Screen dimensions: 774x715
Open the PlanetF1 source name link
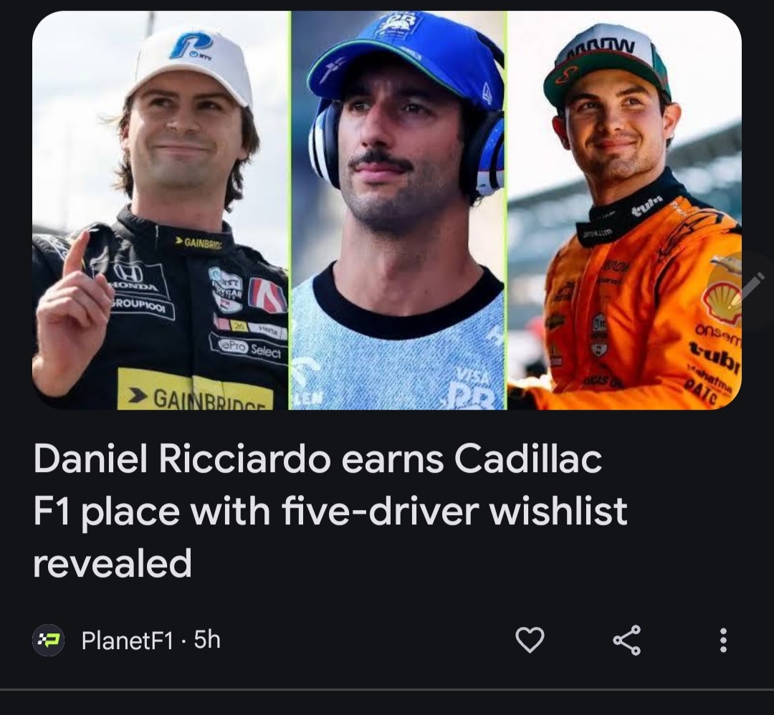128,640
